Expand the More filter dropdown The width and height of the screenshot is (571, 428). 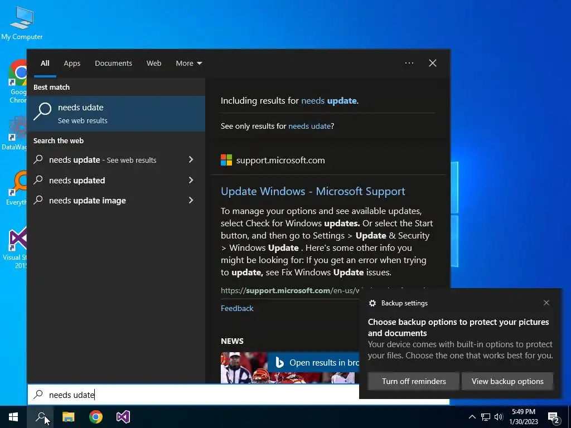click(x=188, y=64)
